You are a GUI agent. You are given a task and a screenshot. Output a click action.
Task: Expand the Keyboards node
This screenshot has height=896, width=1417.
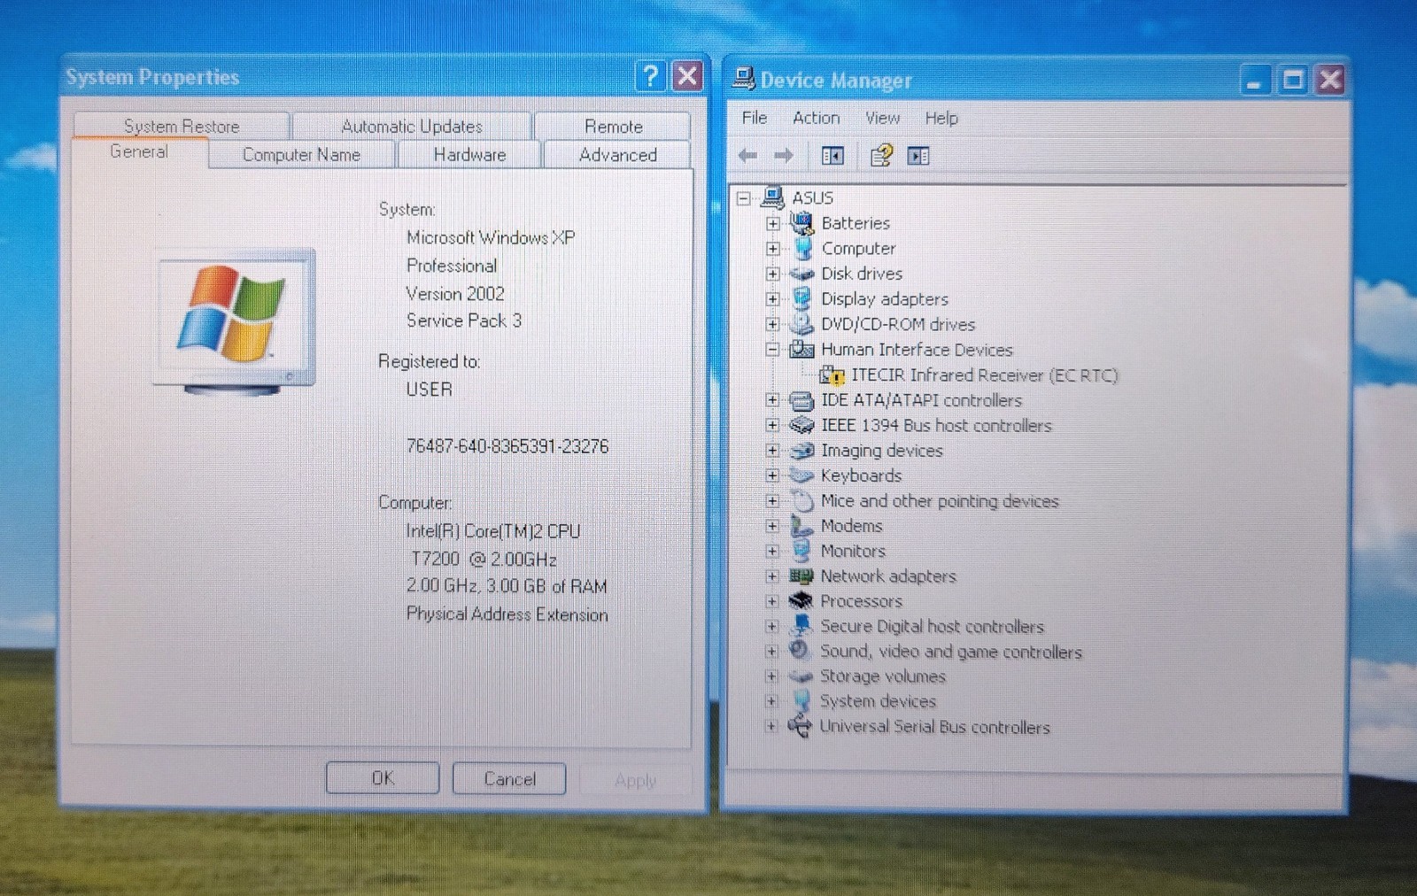click(772, 475)
